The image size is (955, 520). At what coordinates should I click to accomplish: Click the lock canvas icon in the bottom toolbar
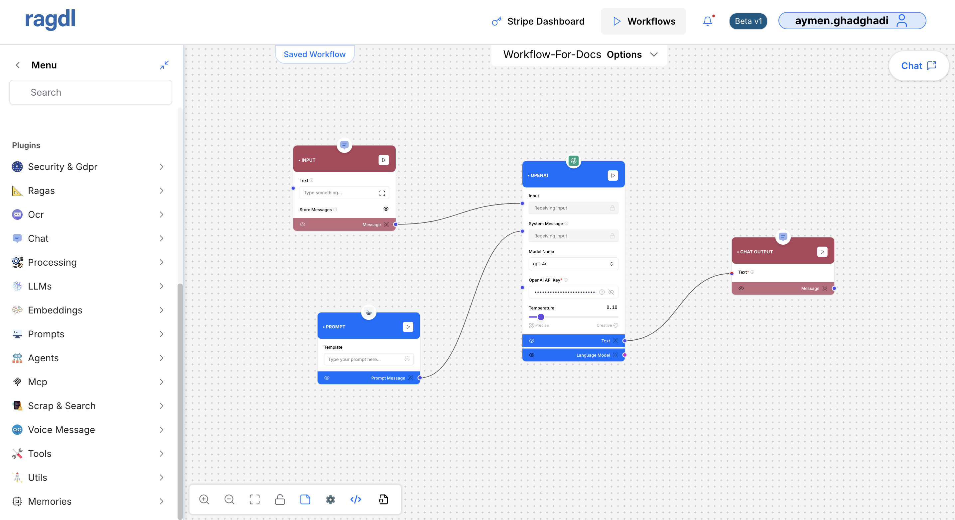coord(280,499)
